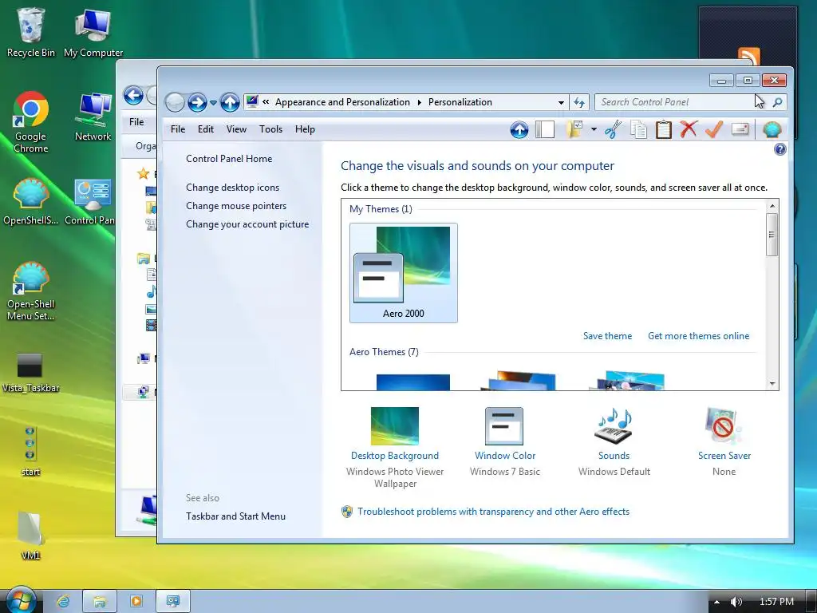Click the Start orb button

pyautogui.click(x=21, y=600)
